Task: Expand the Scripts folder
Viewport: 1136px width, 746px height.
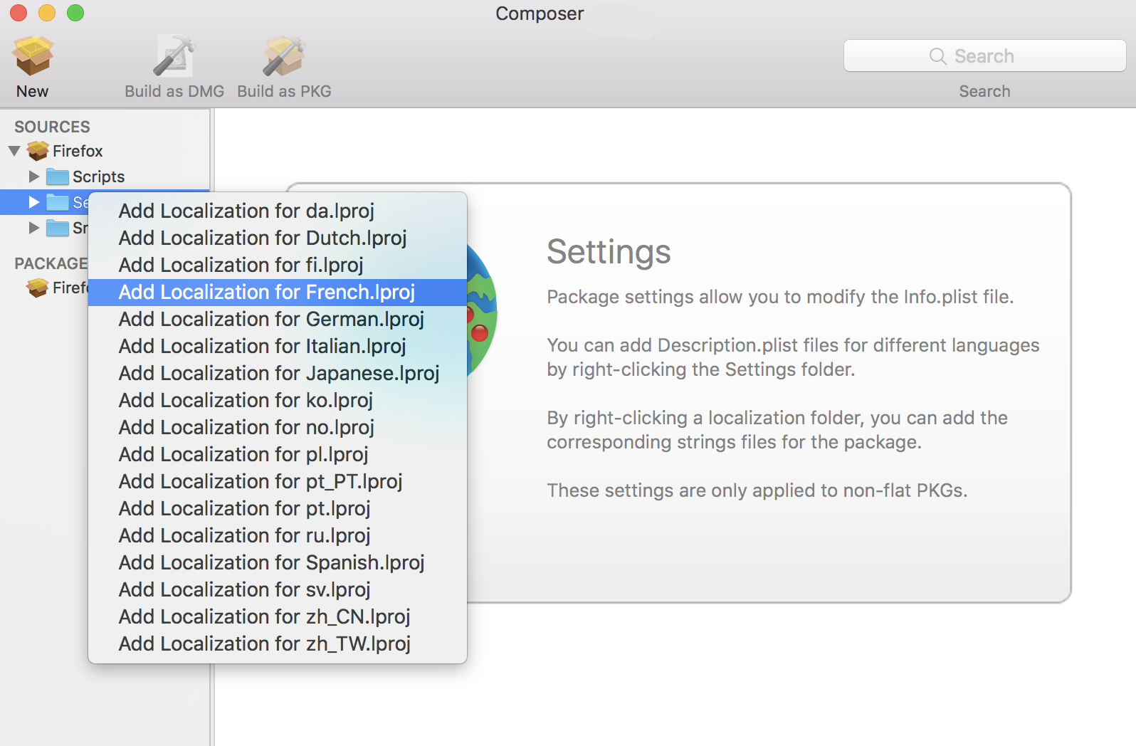Action: pos(33,177)
